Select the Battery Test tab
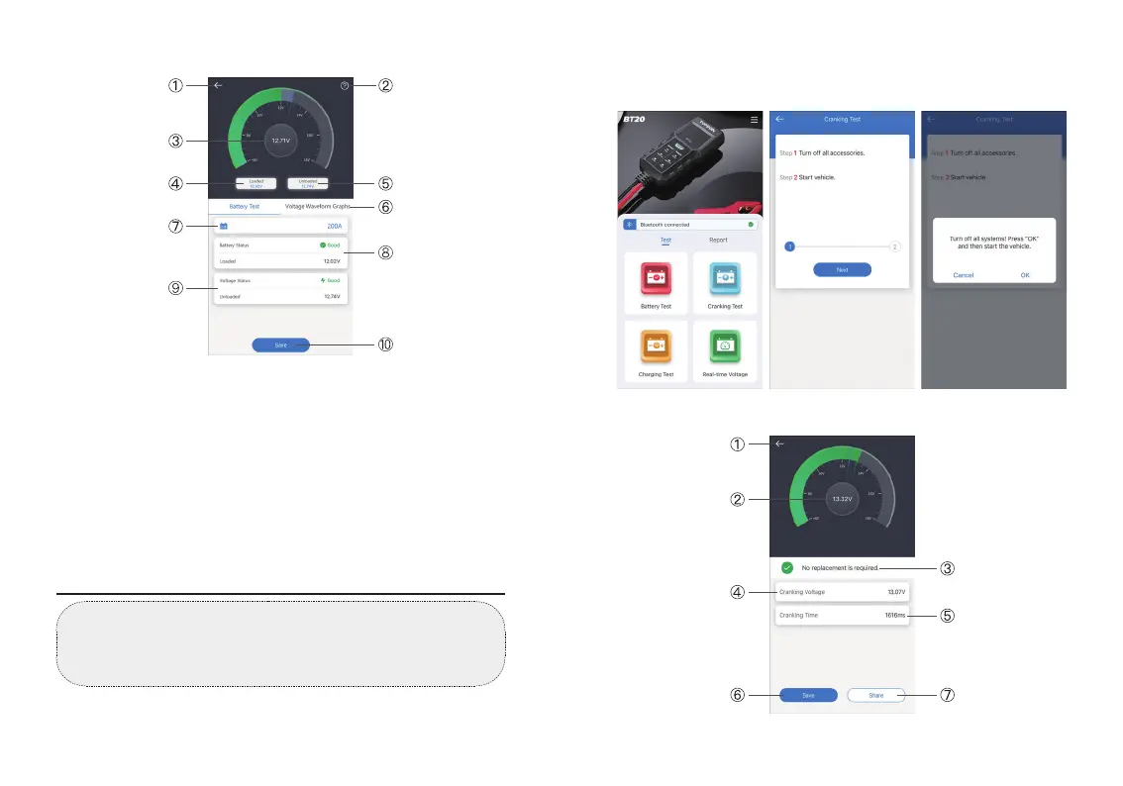 [x=245, y=206]
